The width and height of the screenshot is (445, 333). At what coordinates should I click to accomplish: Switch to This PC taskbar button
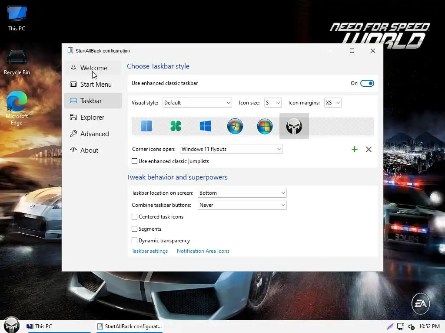pos(58,326)
